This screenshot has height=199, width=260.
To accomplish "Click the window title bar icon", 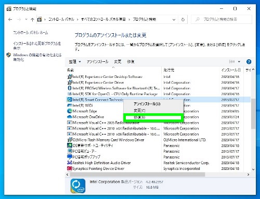I will pos(9,9).
